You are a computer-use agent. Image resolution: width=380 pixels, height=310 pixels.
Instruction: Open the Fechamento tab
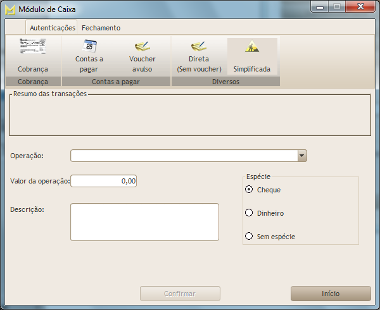pyautogui.click(x=101, y=28)
